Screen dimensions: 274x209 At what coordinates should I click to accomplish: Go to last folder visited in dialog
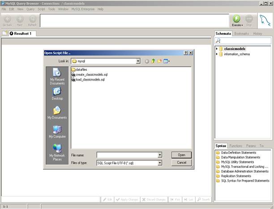click(x=147, y=61)
